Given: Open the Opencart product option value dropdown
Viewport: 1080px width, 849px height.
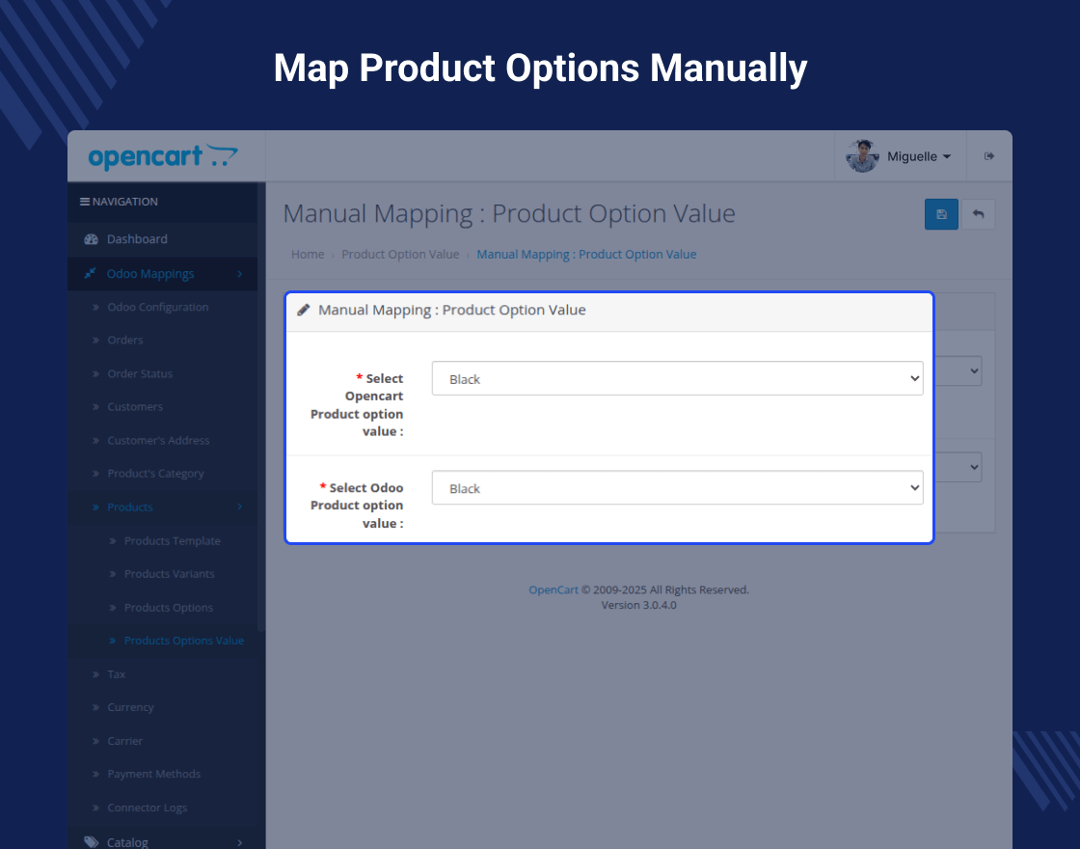Looking at the screenshot, I should (x=677, y=378).
